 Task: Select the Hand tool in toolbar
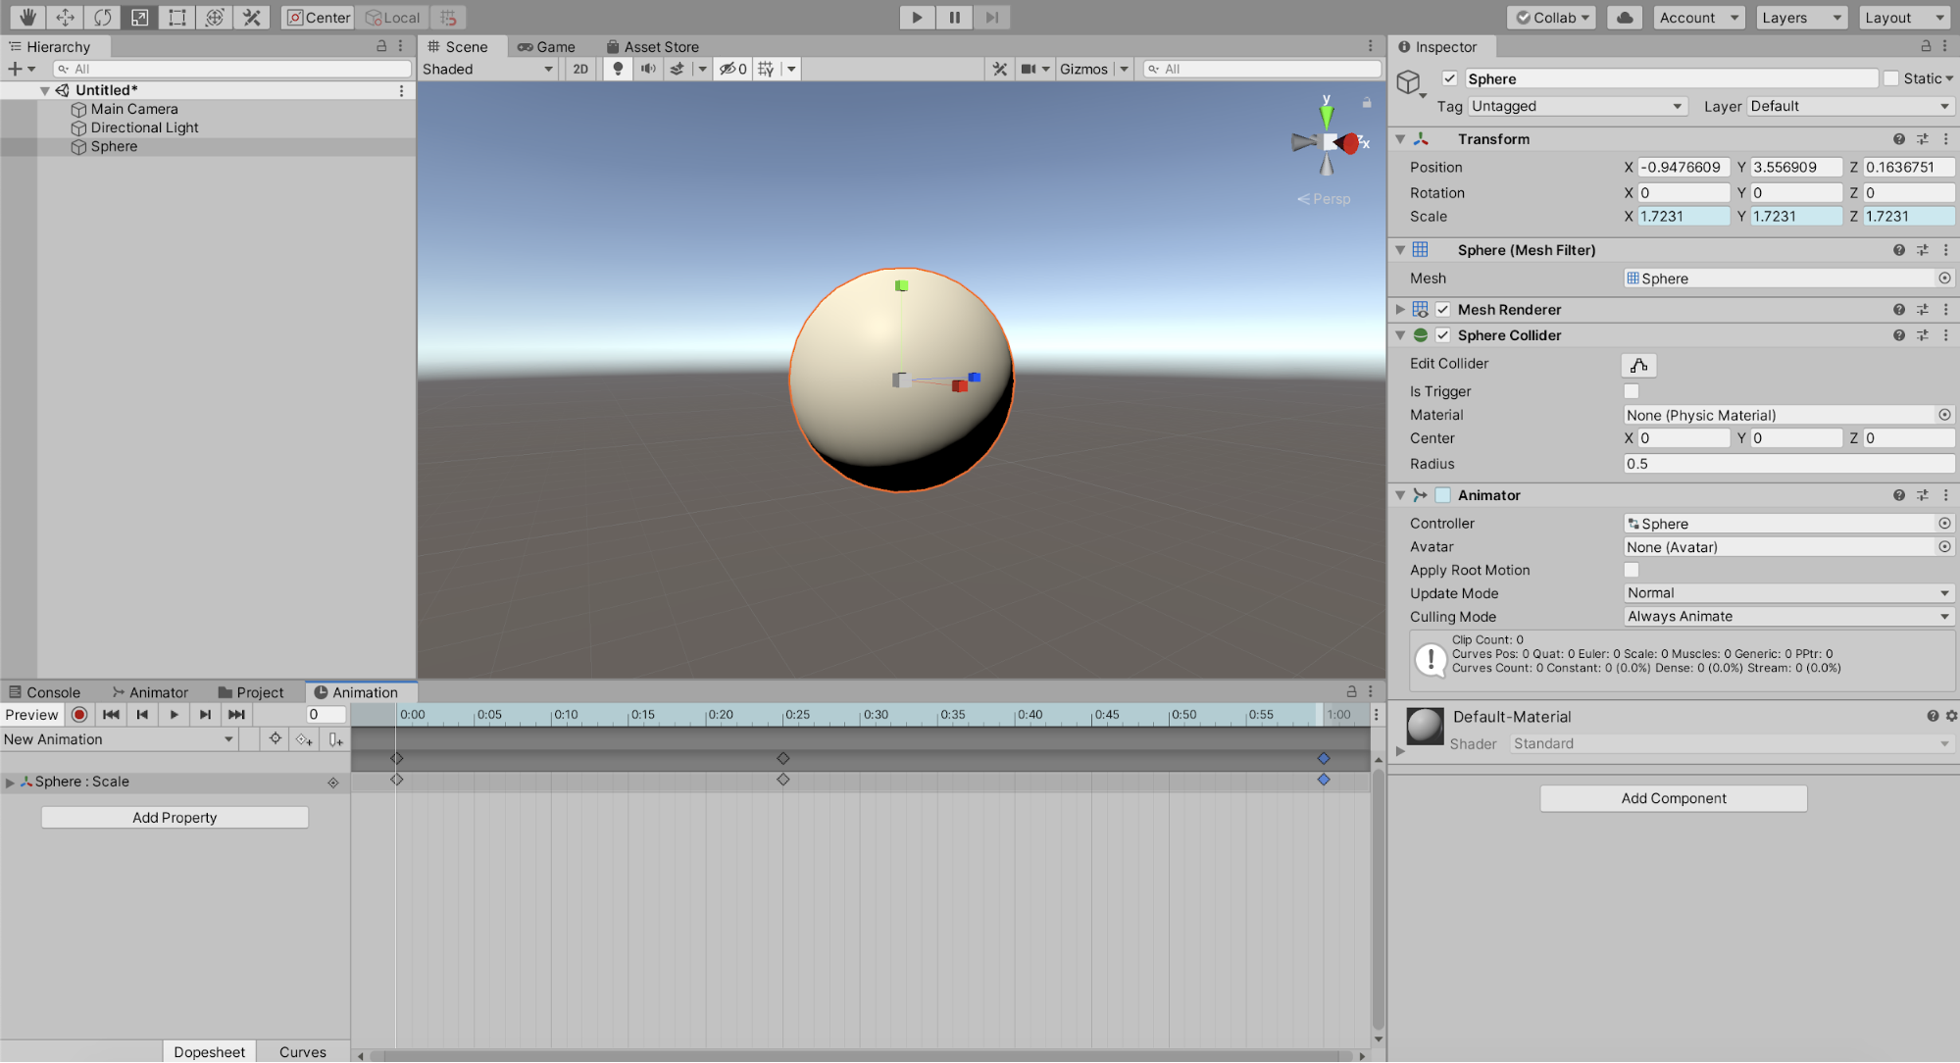click(x=27, y=17)
